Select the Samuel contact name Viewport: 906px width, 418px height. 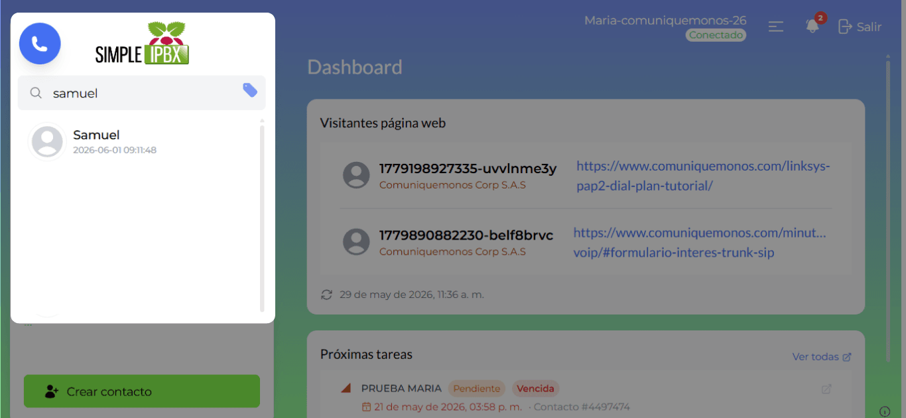96,135
